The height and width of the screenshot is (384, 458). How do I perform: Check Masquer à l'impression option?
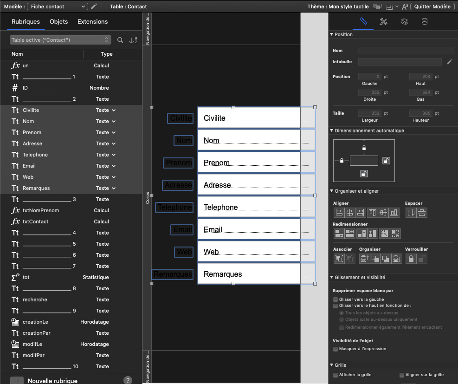(335, 349)
